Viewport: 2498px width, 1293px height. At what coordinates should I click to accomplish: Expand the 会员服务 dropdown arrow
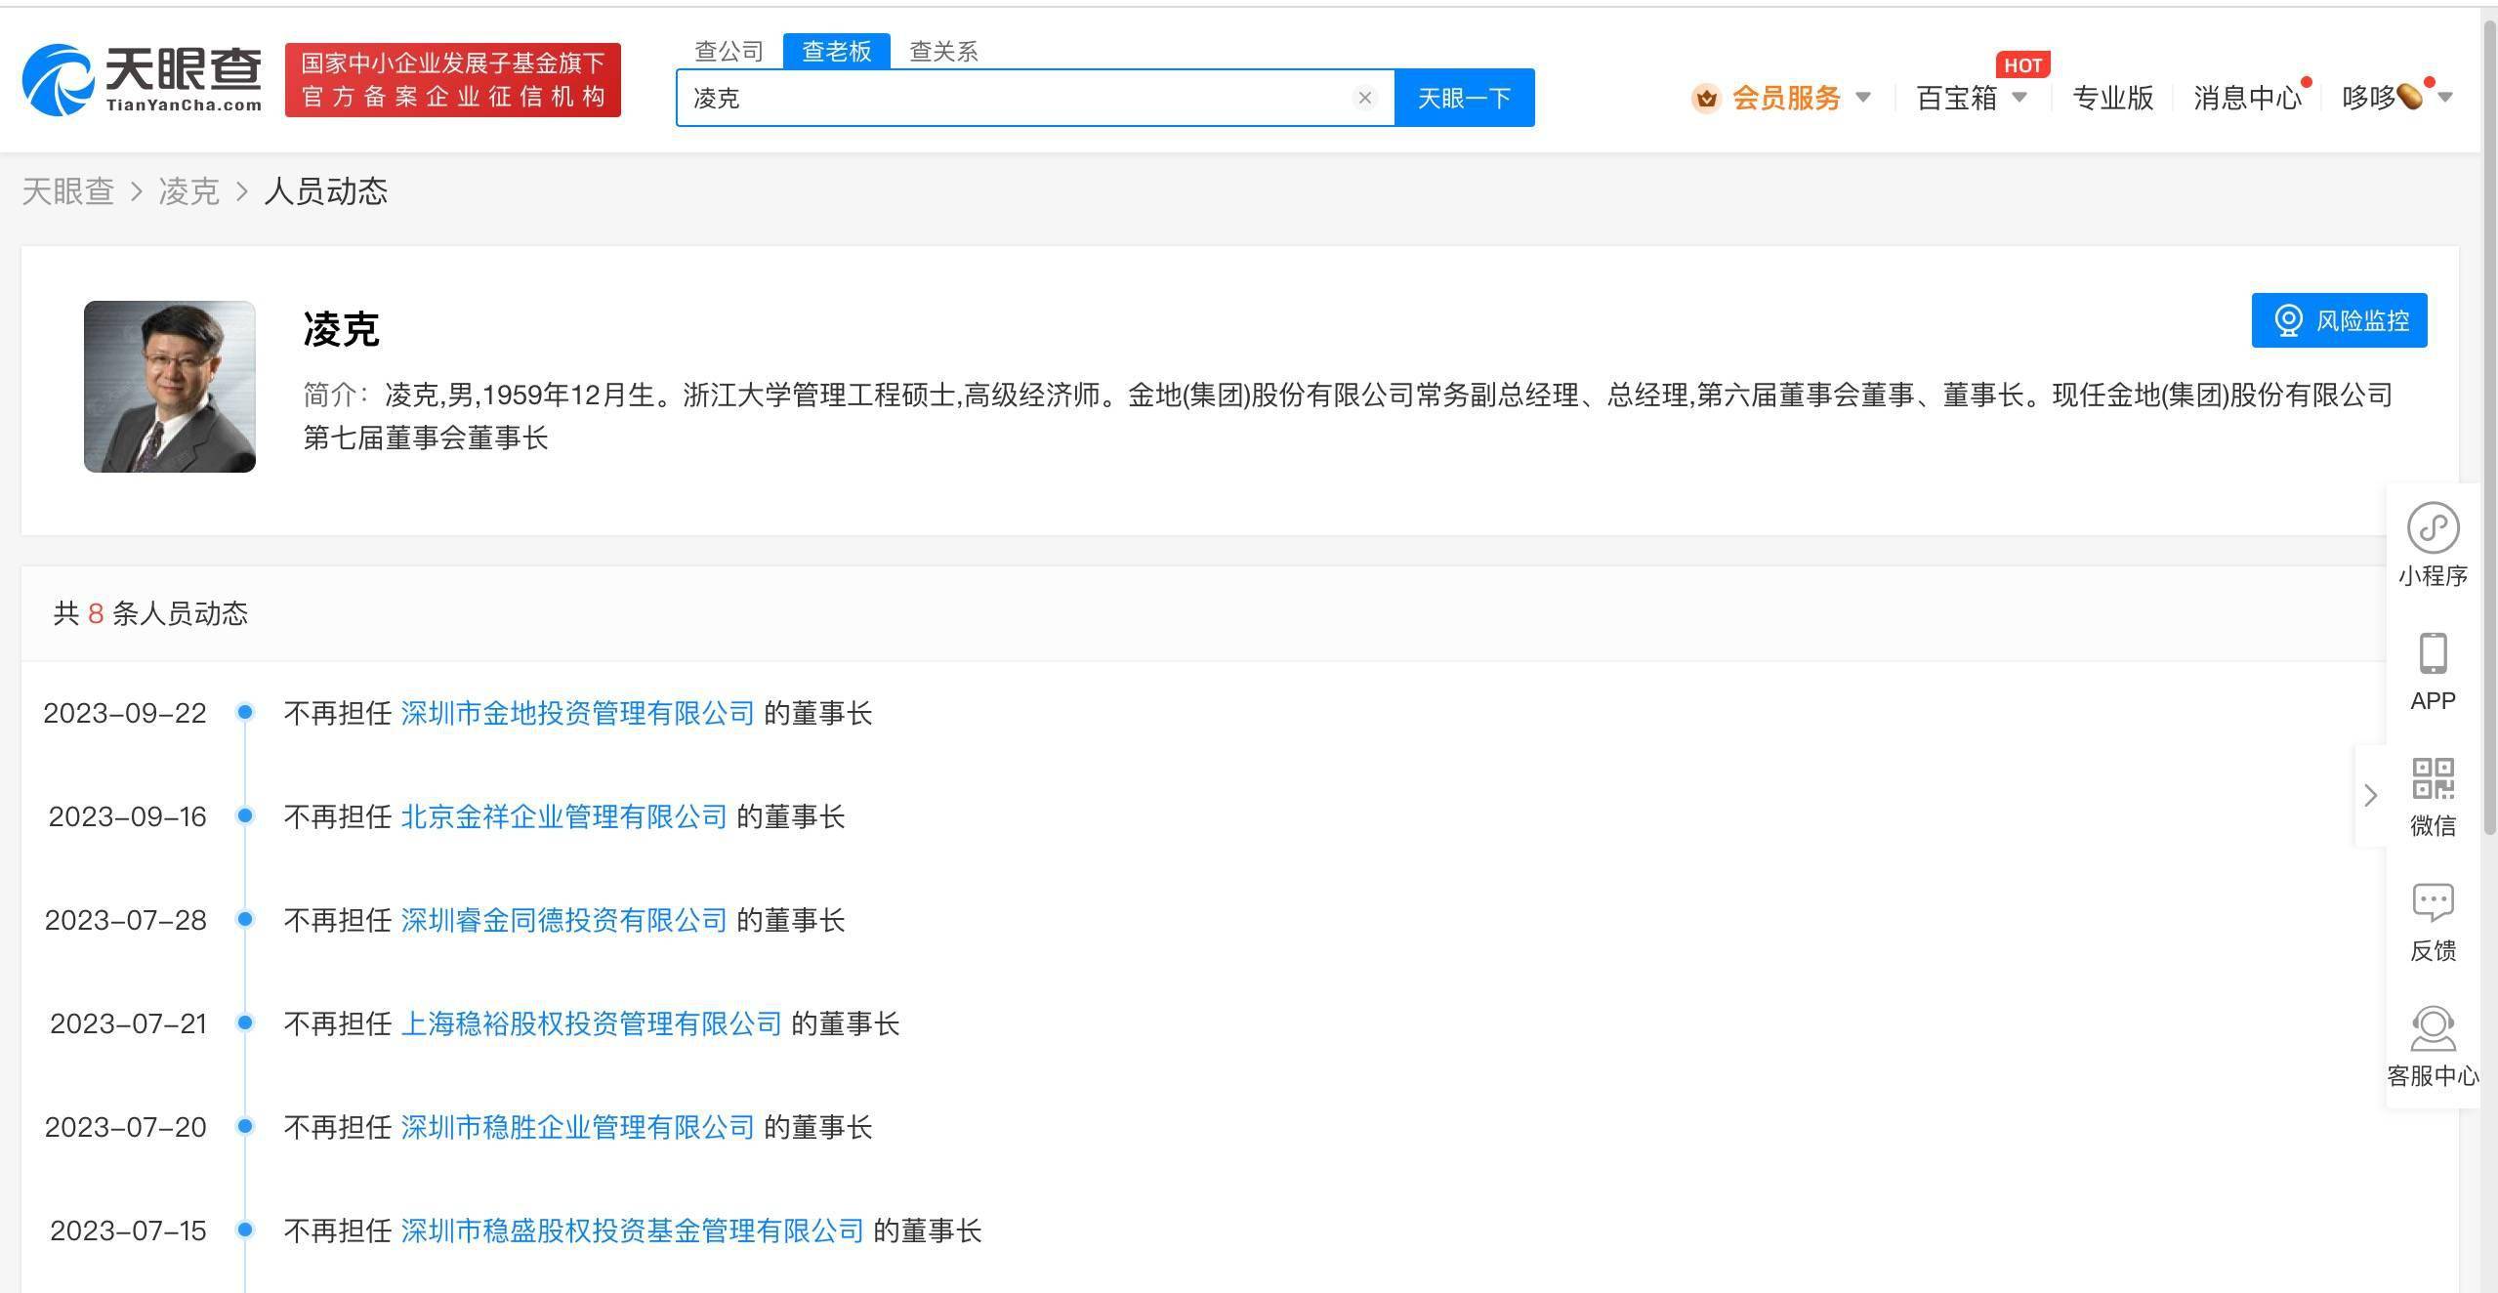tap(1862, 98)
